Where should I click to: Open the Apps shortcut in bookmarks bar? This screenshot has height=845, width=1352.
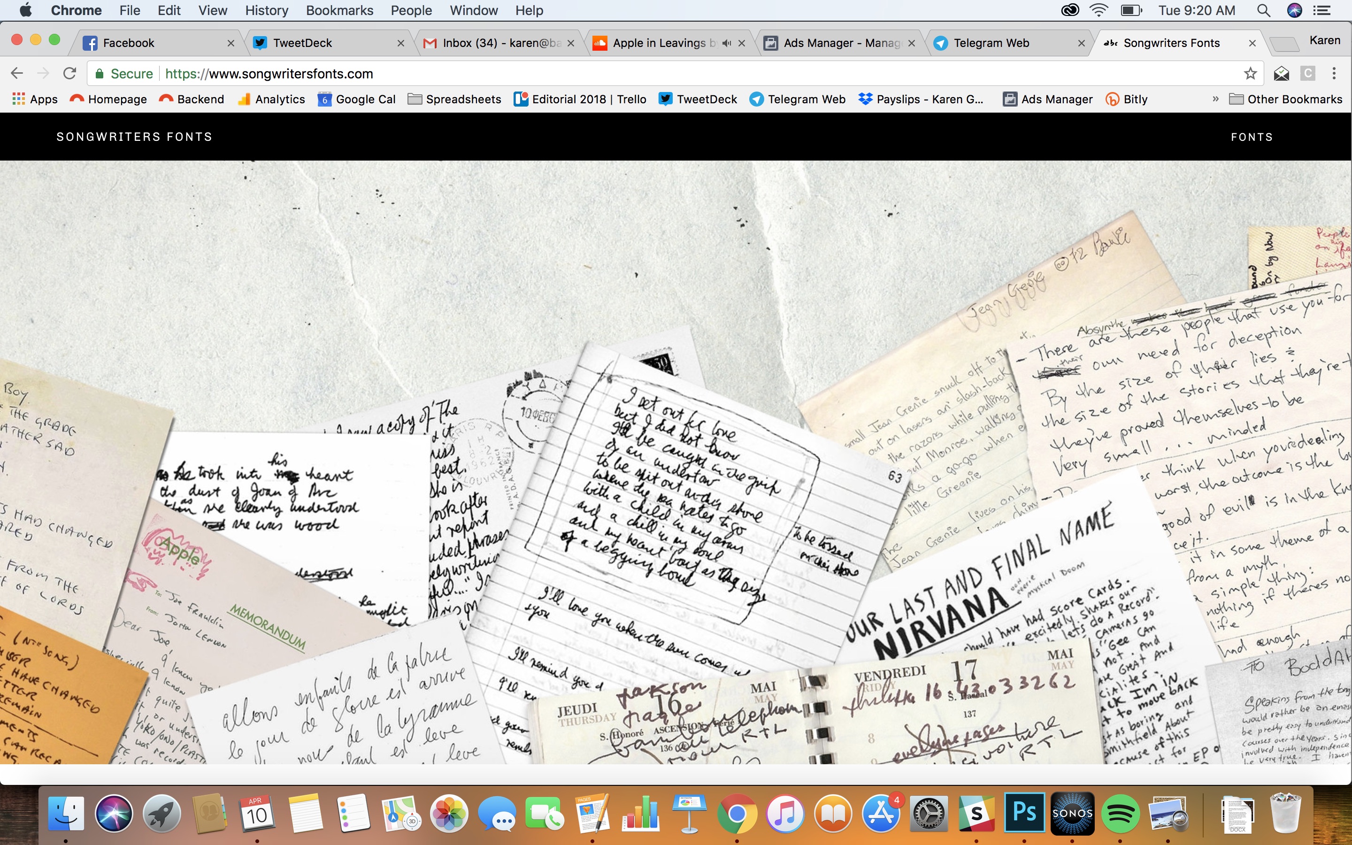(x=35, y=99)
